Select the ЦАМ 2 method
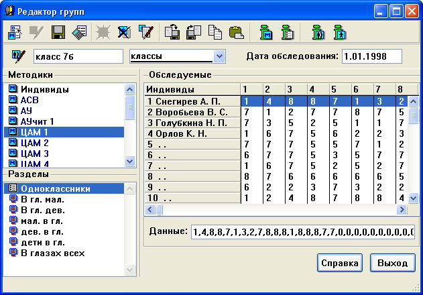The height and width of the screenshot is (295, 423). tap(64, 143)
